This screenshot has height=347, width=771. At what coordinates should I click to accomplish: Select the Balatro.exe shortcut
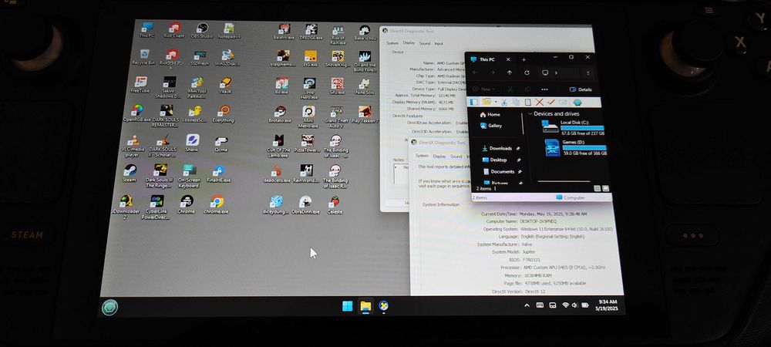284,32
